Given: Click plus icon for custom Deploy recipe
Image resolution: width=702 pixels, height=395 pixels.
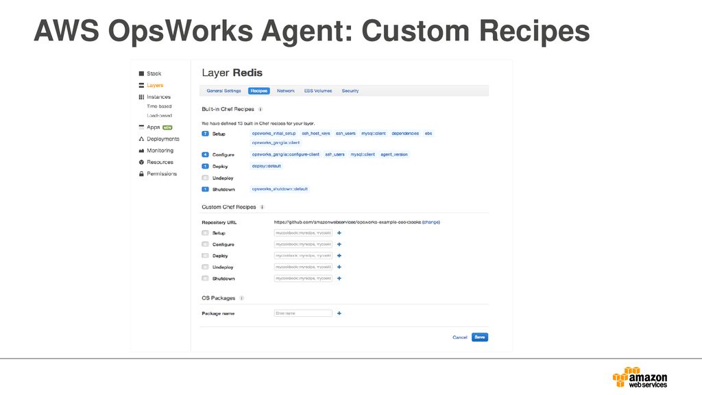Looking at the screenshot, I should pyautogui.click(x=339, y=256).
